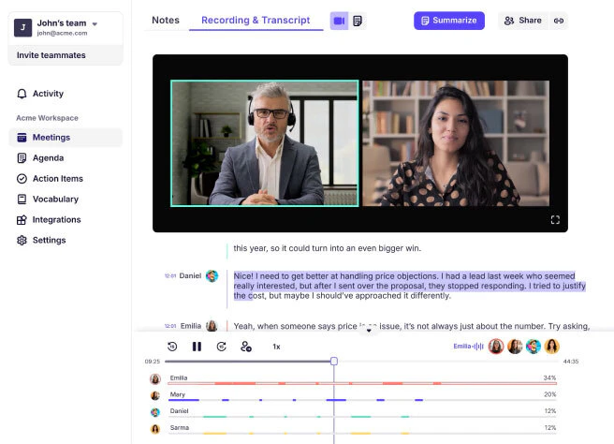The width and height of the screenshot is (614, 444).
Task: Open Activity from the bell icon
Action: (22, 94)
